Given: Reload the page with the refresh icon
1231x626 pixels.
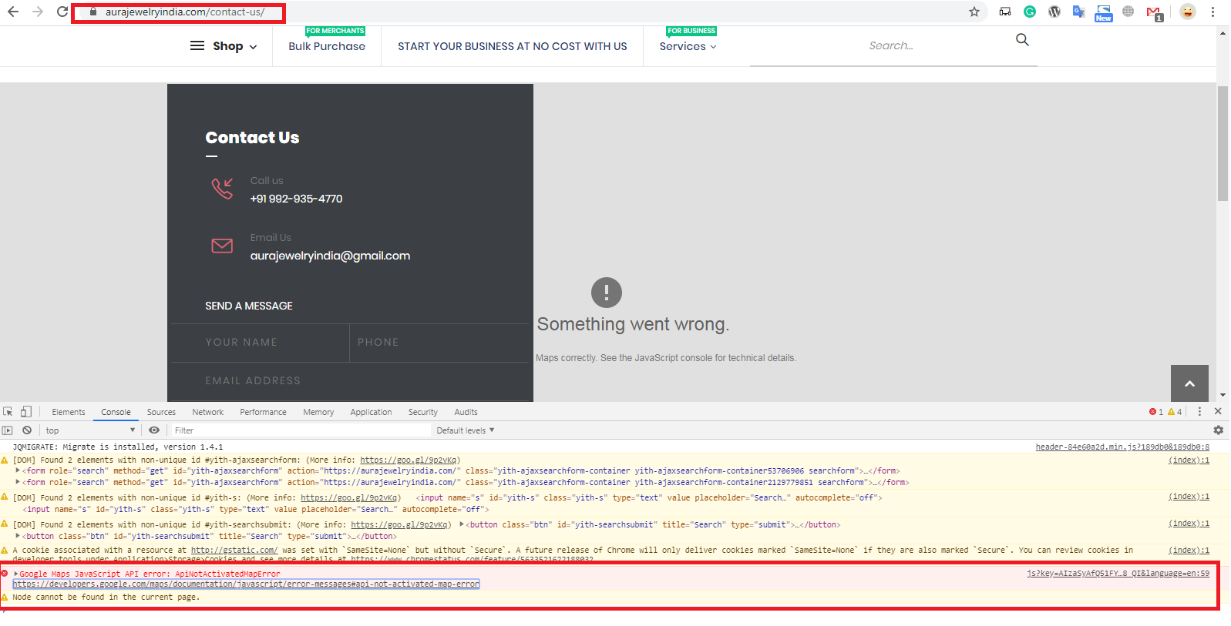Looking at the screenshot, I should (x=62, y=12).
